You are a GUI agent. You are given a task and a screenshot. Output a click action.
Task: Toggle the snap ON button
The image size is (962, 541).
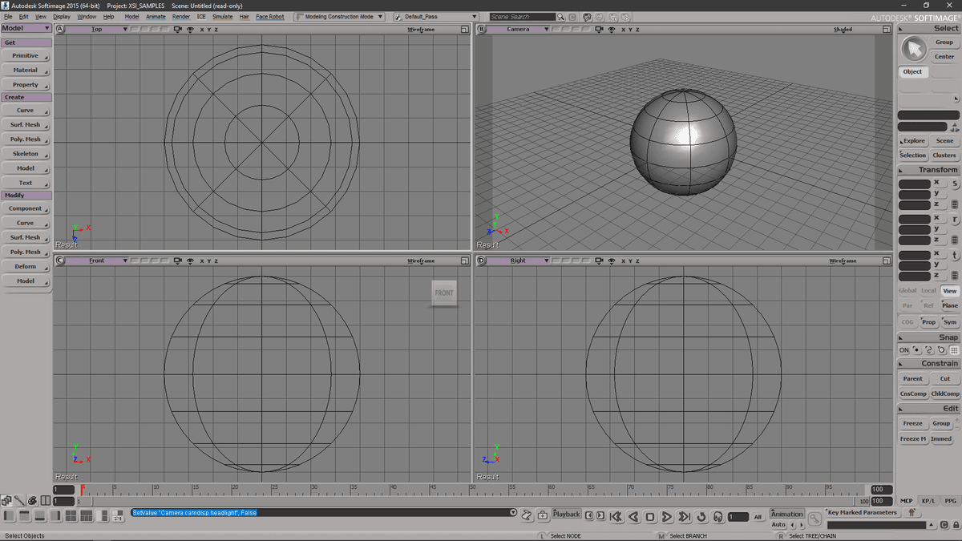click(x=903, y=350)
